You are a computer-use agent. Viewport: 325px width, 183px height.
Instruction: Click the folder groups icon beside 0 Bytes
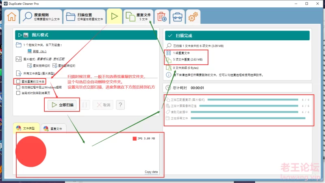[169, 68]
